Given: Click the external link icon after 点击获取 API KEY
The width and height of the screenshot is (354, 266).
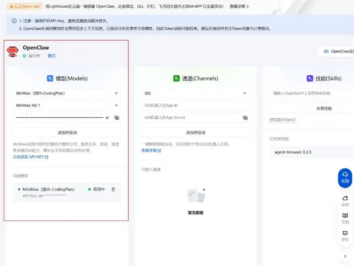Looking at the screenshot, I should tap(47, 157).
